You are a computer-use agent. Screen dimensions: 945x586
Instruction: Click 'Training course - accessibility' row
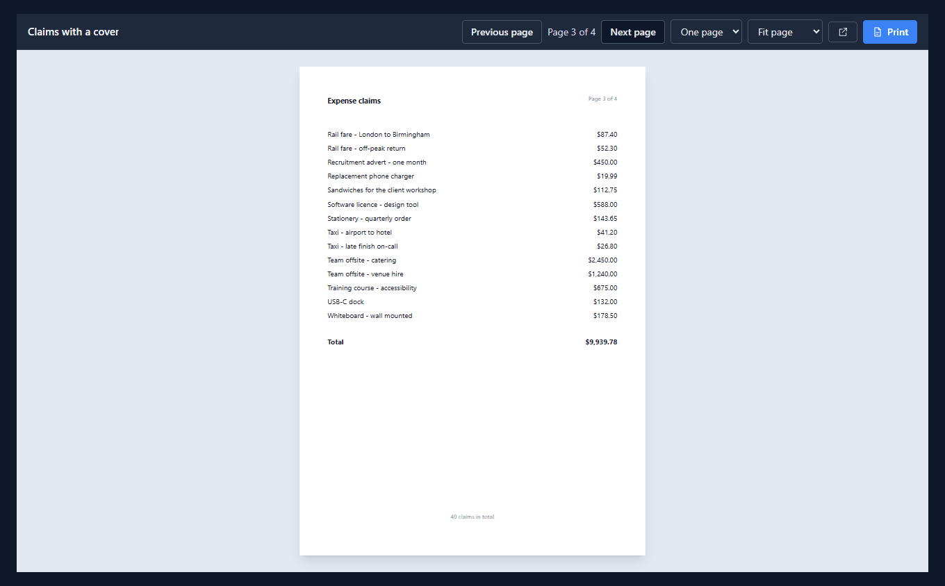click(x=472, y=288)
